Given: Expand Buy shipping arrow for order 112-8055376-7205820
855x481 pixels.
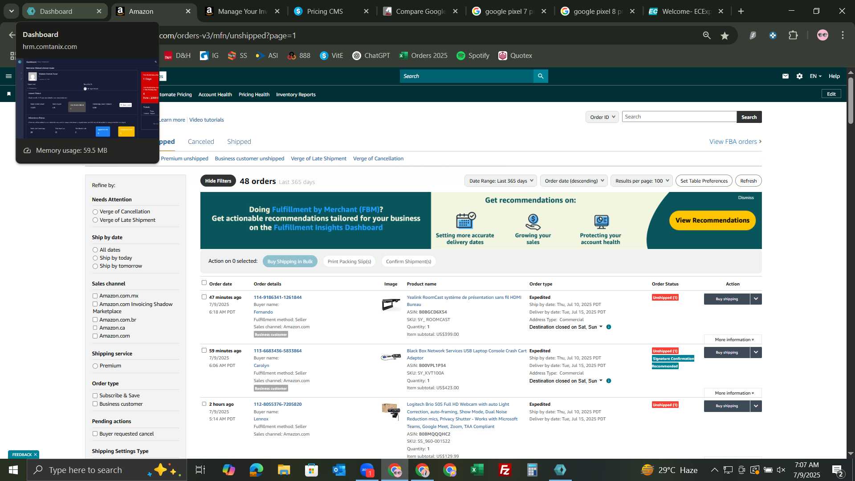Looking at the screenshot, I should tap(756, 406).
